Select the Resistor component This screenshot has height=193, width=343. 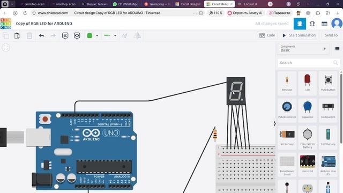click(287, 83)
